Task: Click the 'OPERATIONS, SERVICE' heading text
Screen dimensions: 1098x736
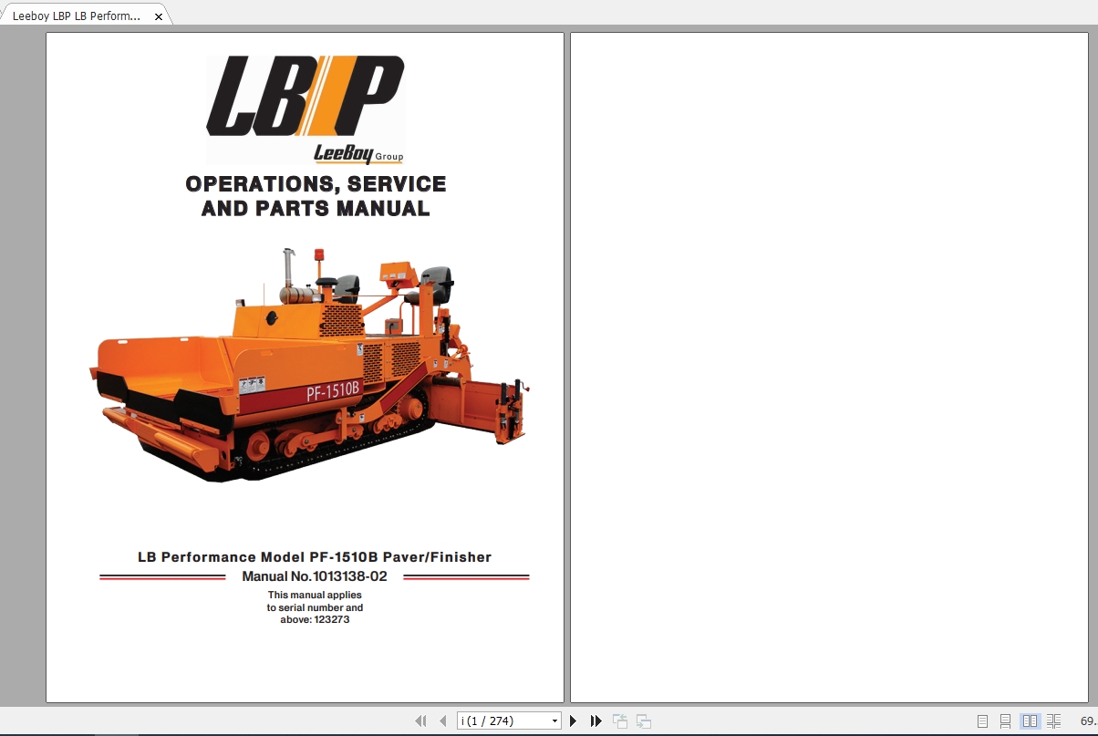Action: [316, 183]
